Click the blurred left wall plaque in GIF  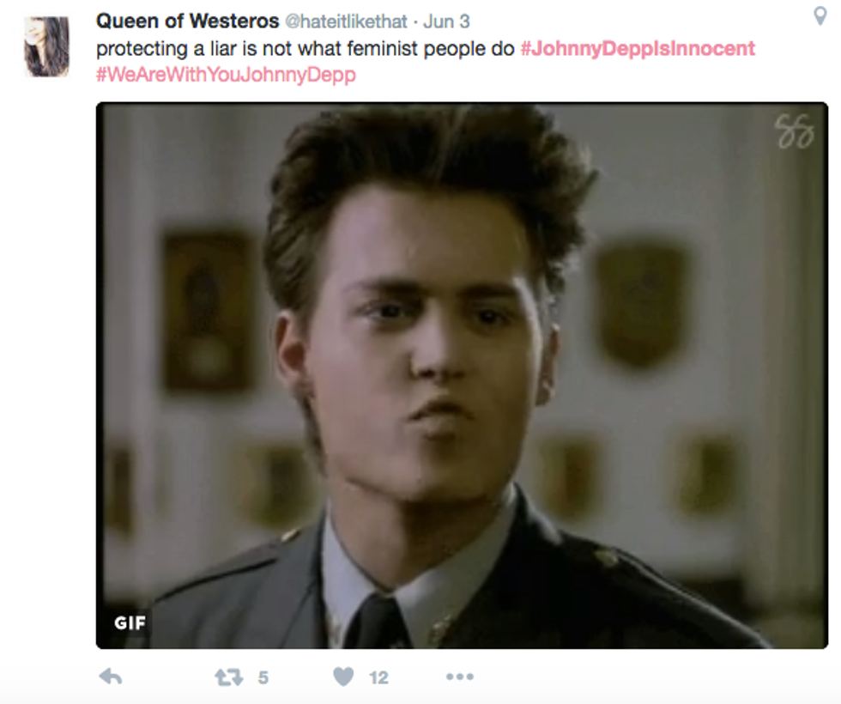tap(207, 311)
